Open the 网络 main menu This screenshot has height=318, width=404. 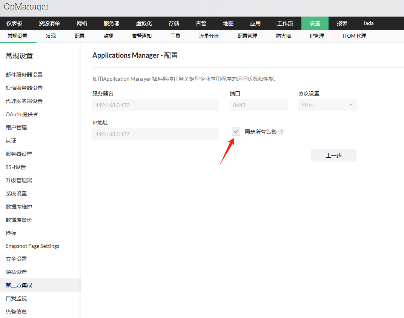click(82, 23)
